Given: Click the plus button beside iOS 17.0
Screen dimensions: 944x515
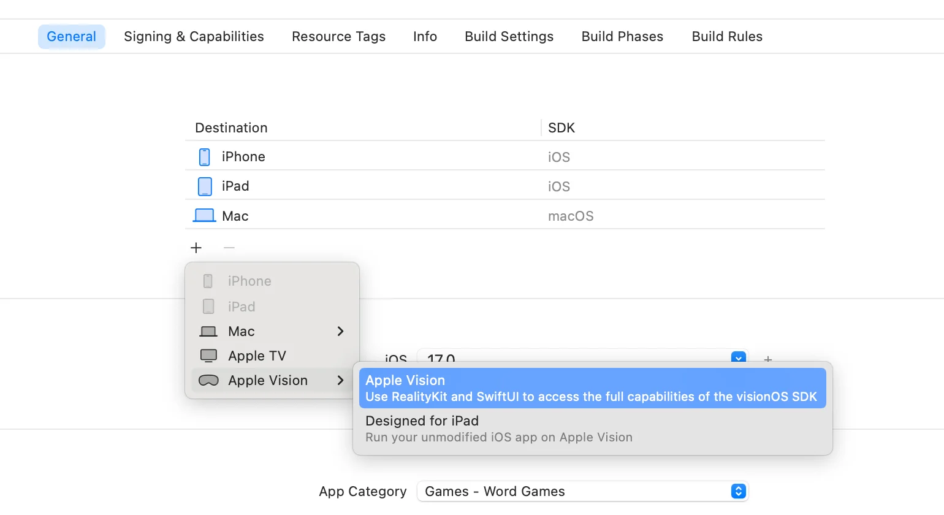Looking at the screenshot, I should coord(767,360).
